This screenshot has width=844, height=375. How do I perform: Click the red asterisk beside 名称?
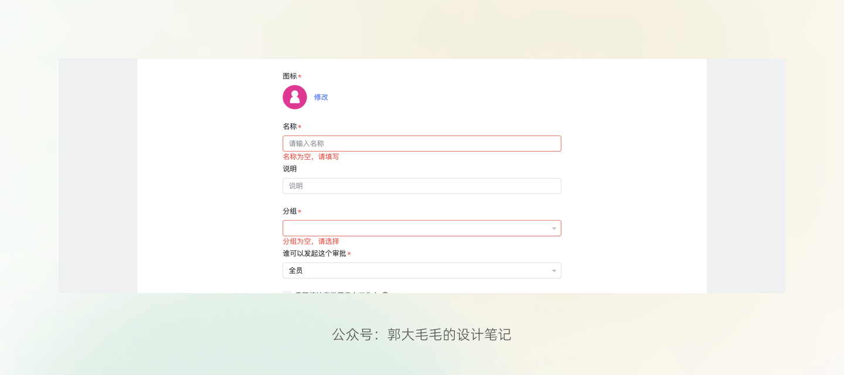tap(300, 128)
